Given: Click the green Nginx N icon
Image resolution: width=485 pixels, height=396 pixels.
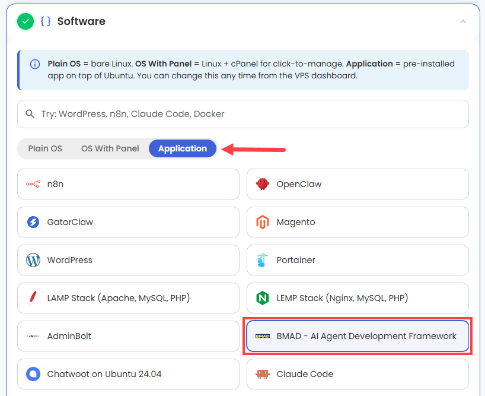Looking at the screenshot, I should click(263, 298).
